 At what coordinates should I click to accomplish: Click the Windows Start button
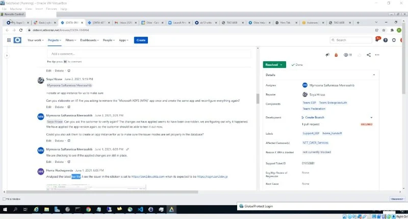pos(5,209)
